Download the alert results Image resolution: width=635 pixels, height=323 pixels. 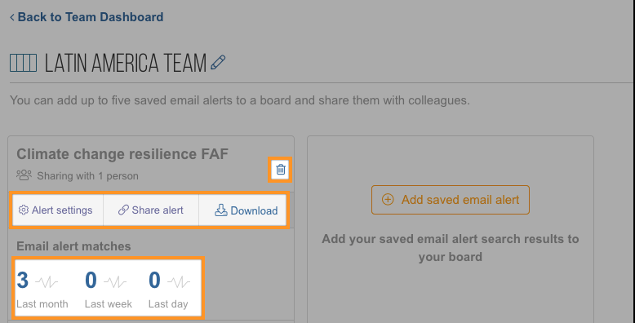pos(242,210)
